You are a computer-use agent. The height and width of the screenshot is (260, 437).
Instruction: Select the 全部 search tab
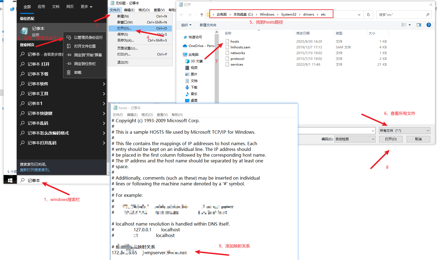click(x=27, y=7)
